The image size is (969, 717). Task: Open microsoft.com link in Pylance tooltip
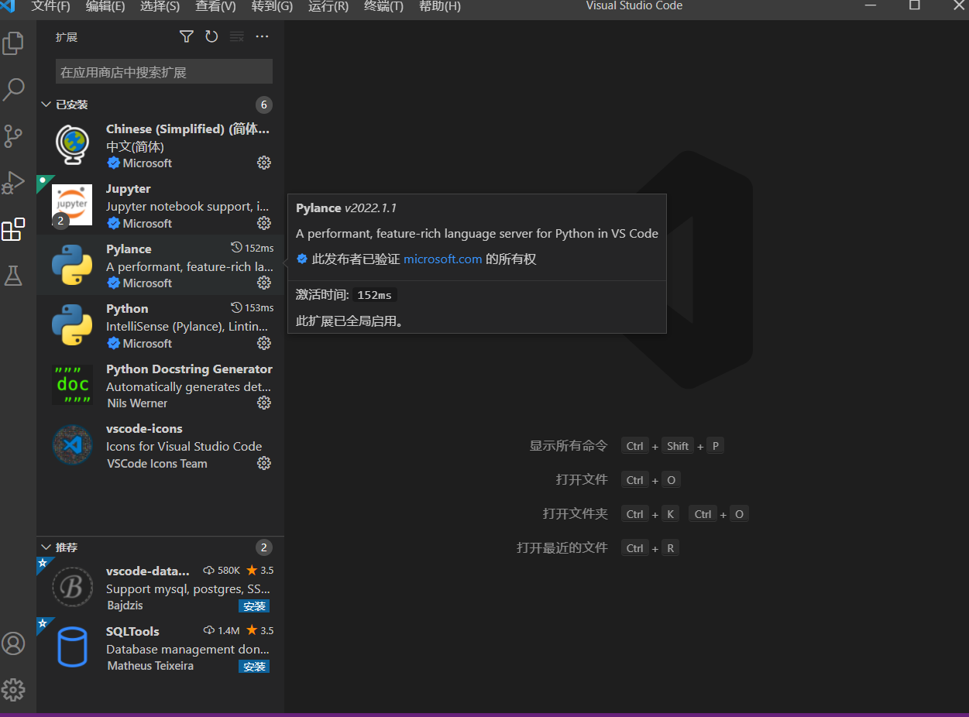[443, 259]
